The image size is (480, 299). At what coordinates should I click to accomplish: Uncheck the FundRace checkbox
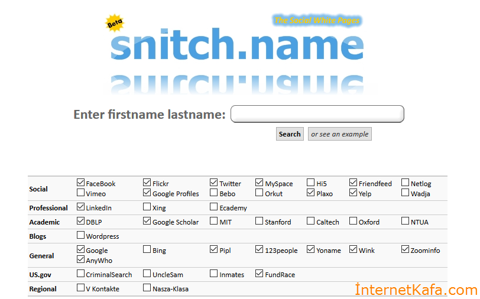point(260,274)
